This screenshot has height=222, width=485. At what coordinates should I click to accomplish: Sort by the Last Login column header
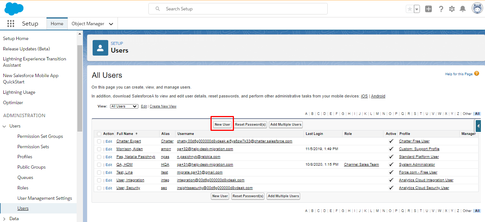[314, 134]
